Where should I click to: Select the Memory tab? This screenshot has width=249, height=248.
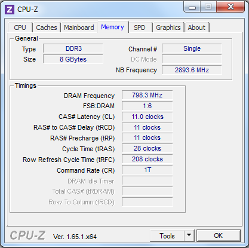click(112, 27)
